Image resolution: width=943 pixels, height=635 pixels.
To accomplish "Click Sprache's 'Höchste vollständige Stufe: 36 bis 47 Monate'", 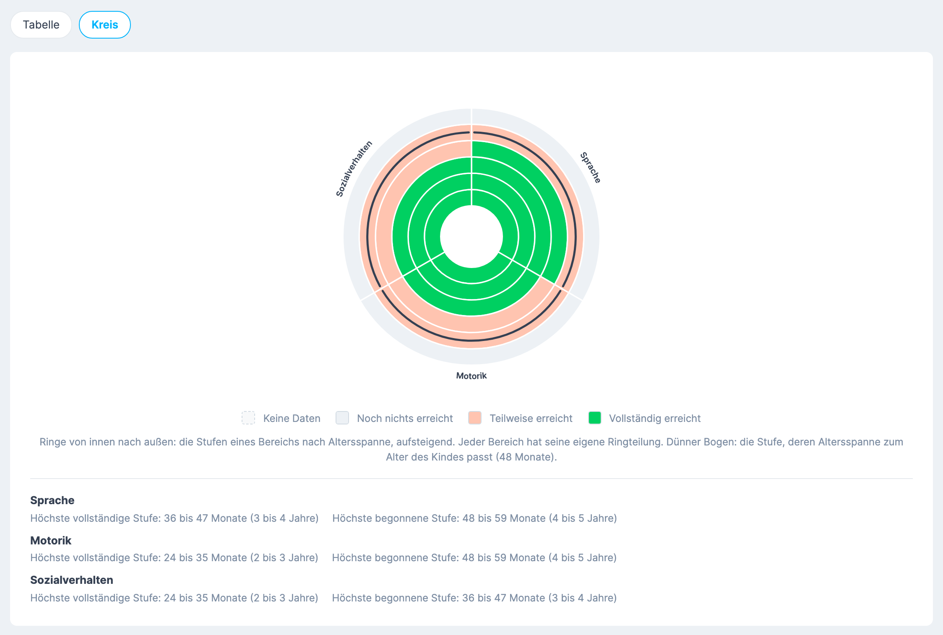I will click(175, 518).
